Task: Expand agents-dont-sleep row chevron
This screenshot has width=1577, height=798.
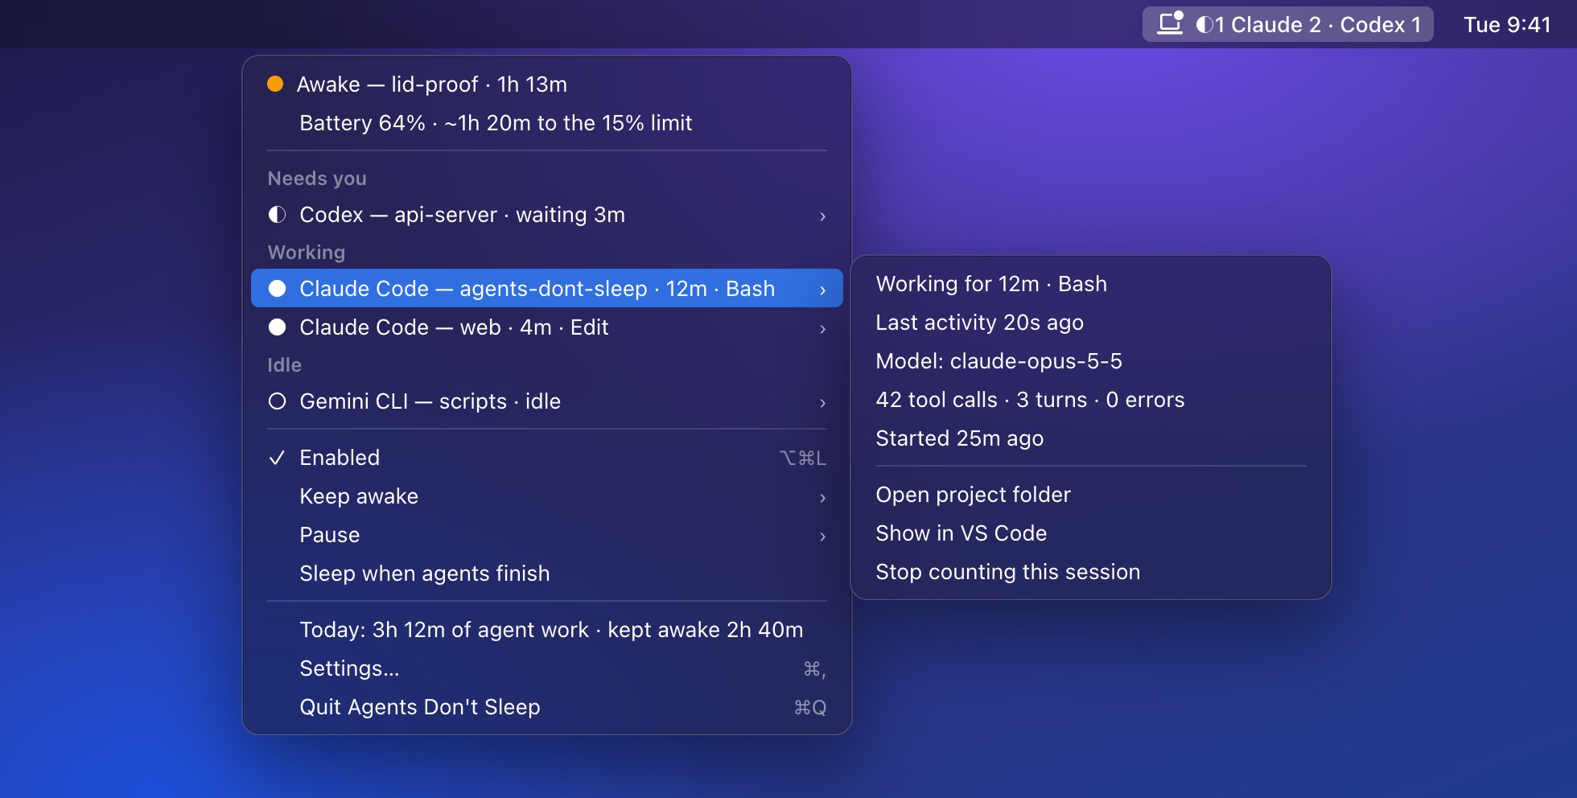Action: pyautogui.click(x=822, y=290)
